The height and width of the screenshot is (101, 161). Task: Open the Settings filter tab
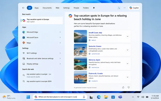pyautogui.click(x=66, y=8)
